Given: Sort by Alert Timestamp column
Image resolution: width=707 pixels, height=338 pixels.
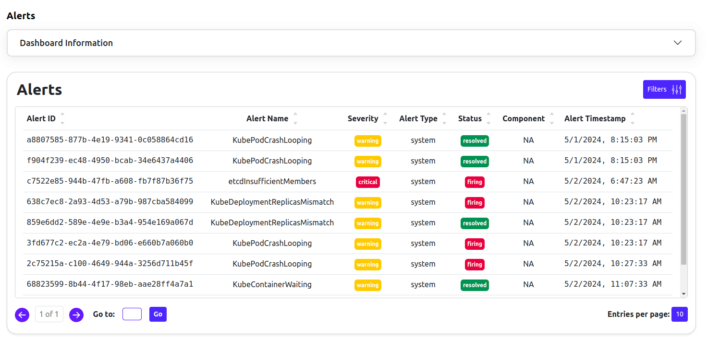Looking at the screenshot, I should [633, 118].
